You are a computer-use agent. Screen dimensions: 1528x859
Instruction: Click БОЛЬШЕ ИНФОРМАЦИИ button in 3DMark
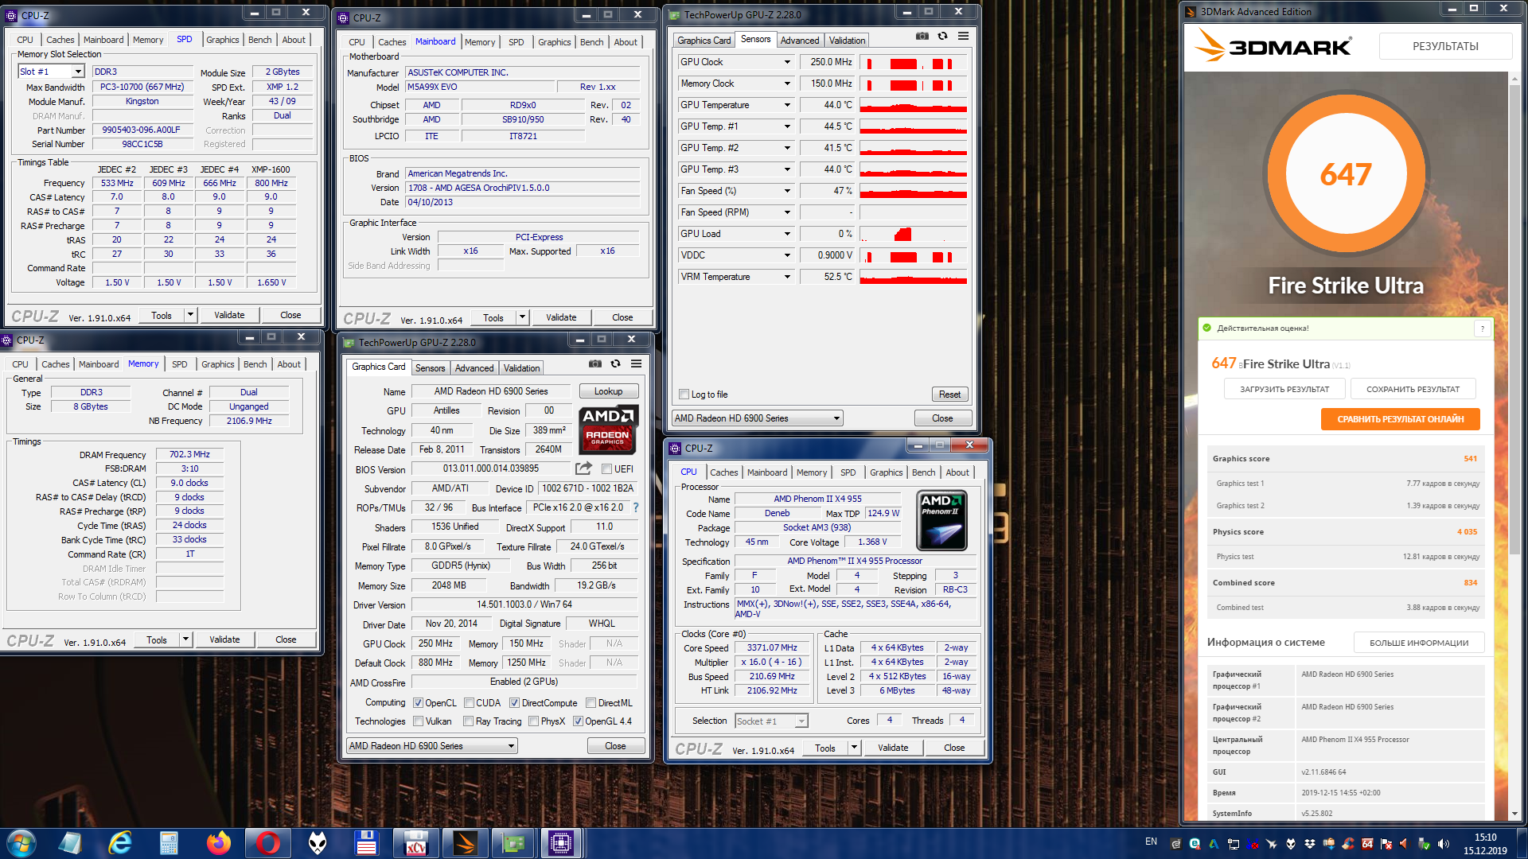pos(1419,643)
